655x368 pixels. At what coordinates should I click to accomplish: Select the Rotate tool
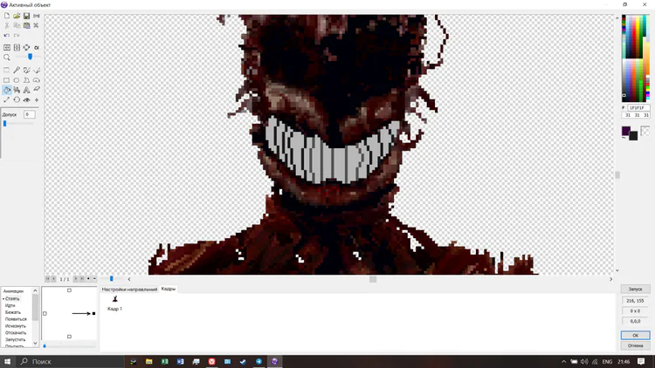(x=17, y=99)
